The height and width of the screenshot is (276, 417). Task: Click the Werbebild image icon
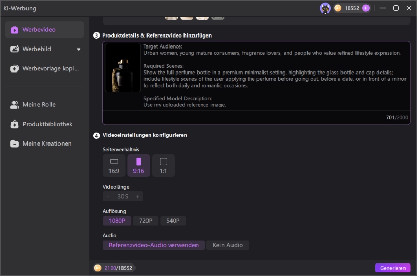tap(15, 49)
